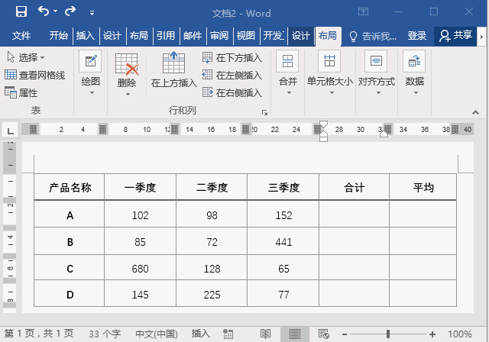Switch to Read Mode view in status bar
Screen dimensions: 489x342
[265, 334]
